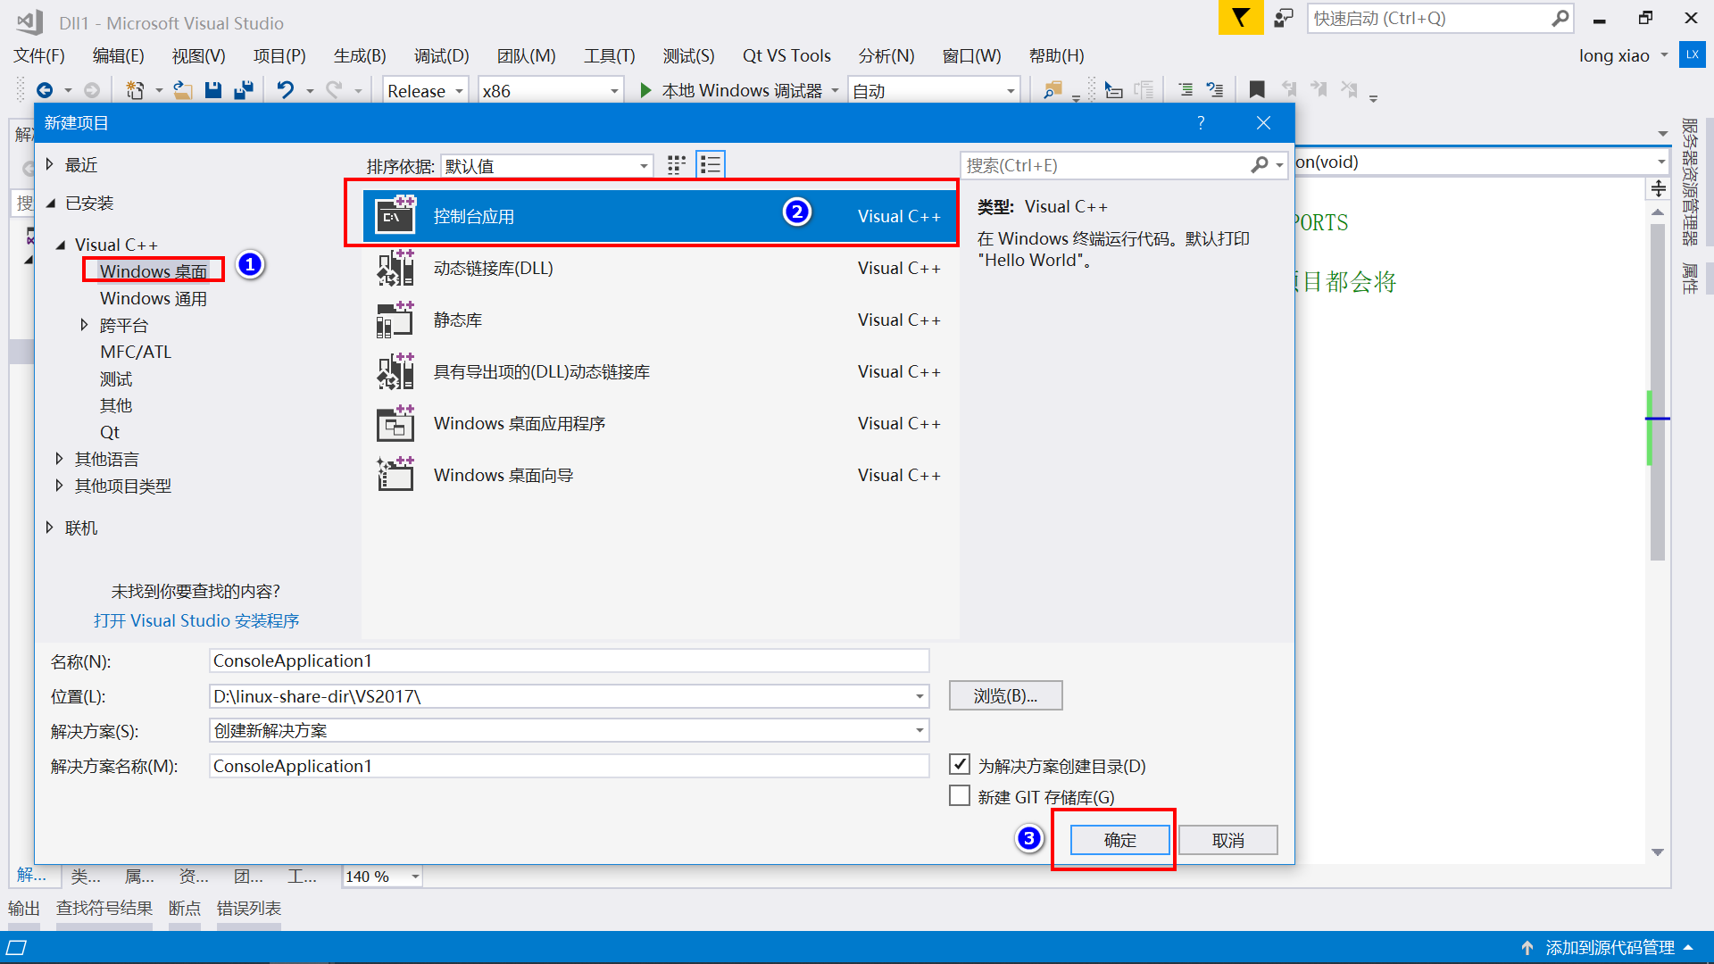Enable 新建 GIT 存储库 checkbox

pyautogui.click(x=960, y=796)
